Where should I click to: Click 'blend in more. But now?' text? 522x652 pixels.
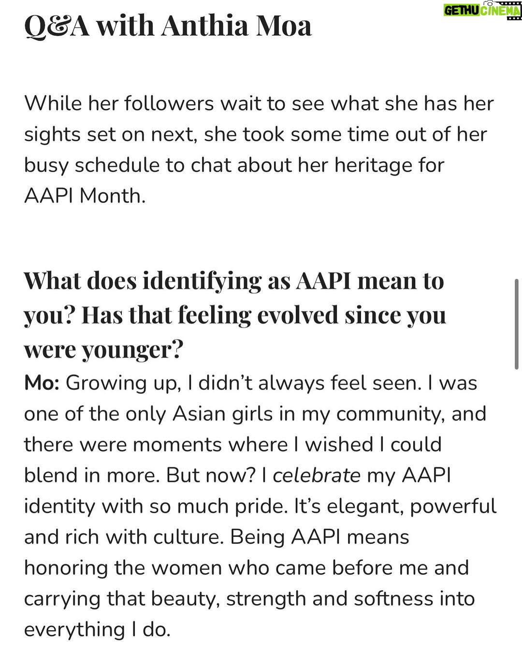(x=140, y=475)
